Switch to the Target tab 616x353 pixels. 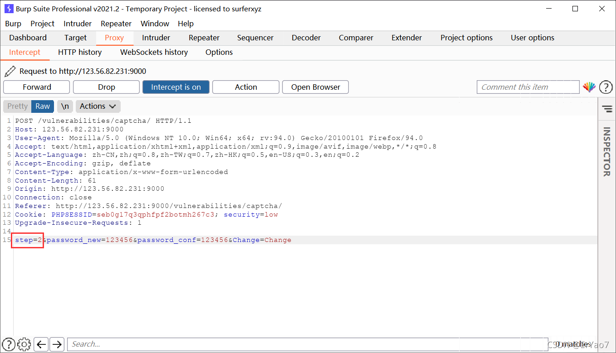(x=75, y=38)
